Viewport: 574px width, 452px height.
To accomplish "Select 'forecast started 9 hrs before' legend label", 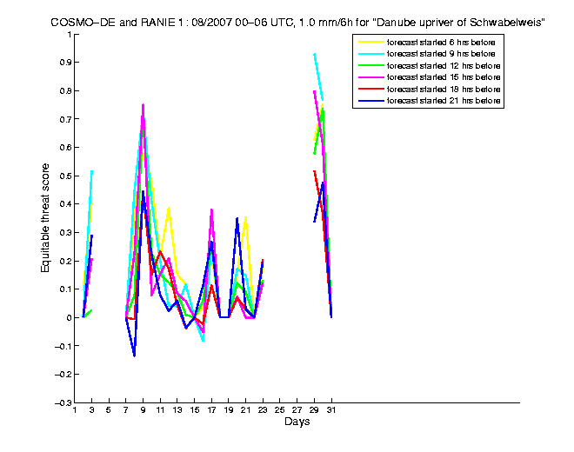I will pyautogui.click(x=444, y=54).
